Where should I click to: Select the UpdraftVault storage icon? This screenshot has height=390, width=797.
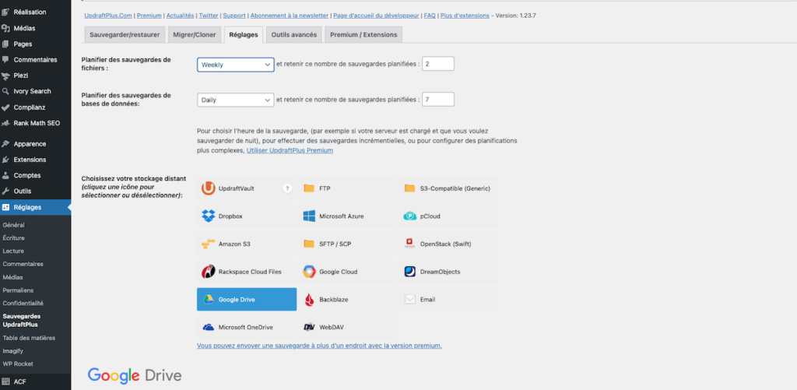pyautogui.click(x=208, y=188)
